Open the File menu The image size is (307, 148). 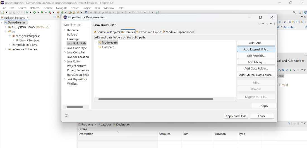click(x=4, y=8)
